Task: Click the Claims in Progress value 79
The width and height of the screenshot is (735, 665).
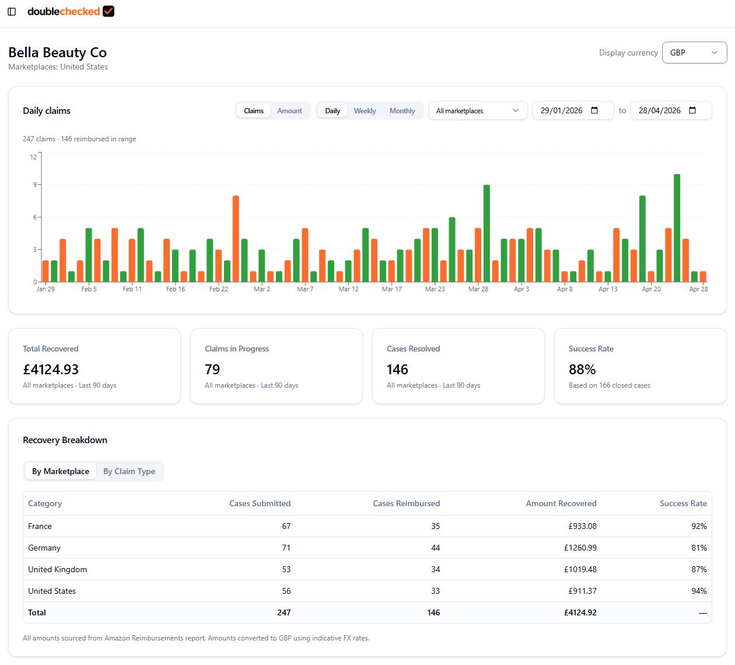Action: (x=212, y=370)
